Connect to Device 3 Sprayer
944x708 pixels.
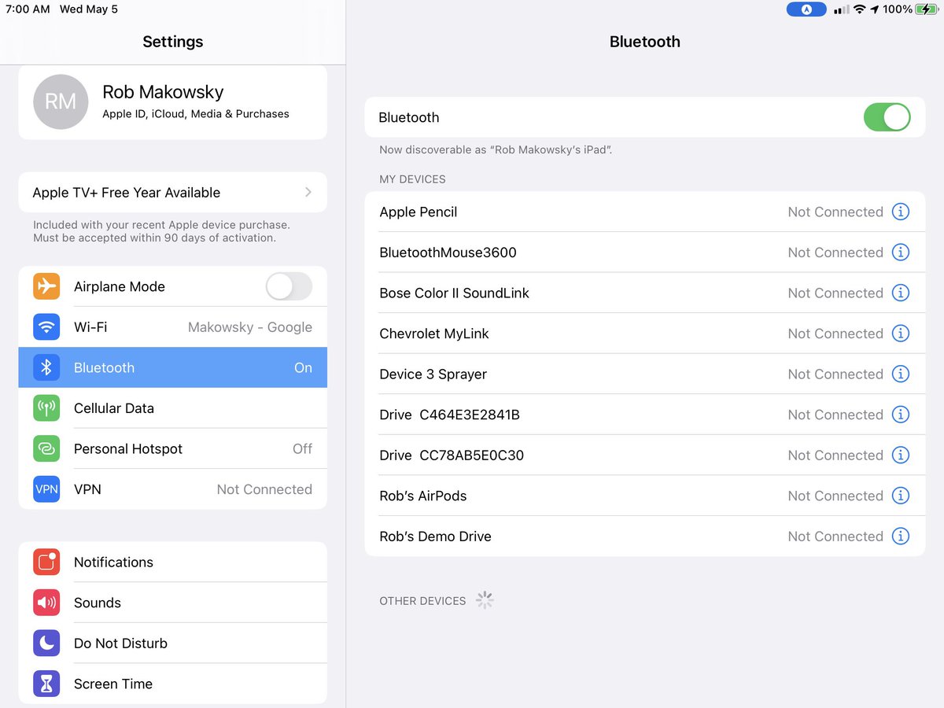click(x=645, y=374)
